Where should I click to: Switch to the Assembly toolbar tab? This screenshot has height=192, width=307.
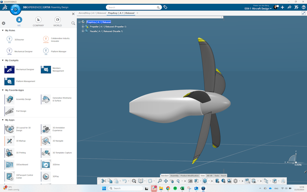[175, 175]
